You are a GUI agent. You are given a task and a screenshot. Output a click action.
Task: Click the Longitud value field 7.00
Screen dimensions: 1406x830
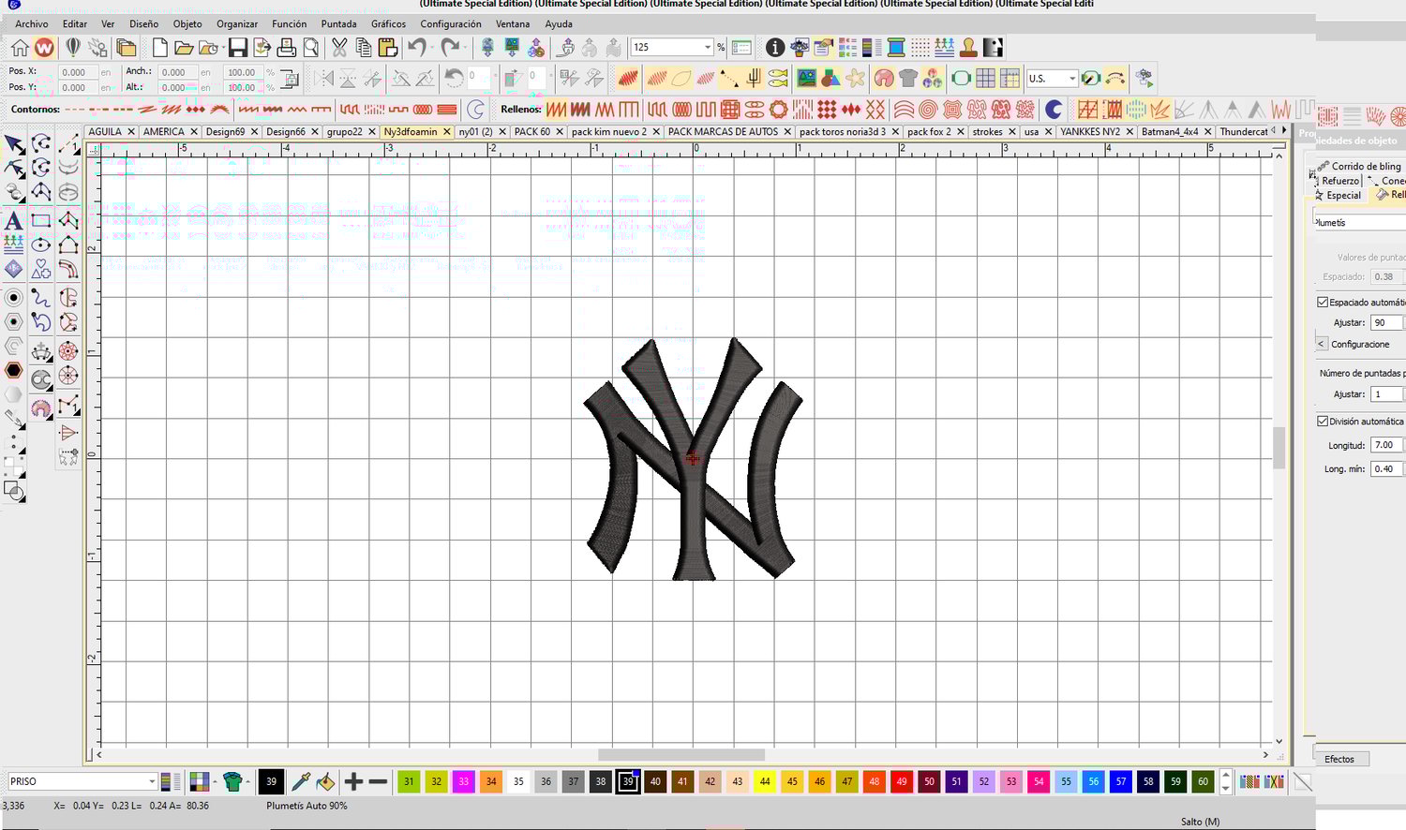(x=1386, y=445)
